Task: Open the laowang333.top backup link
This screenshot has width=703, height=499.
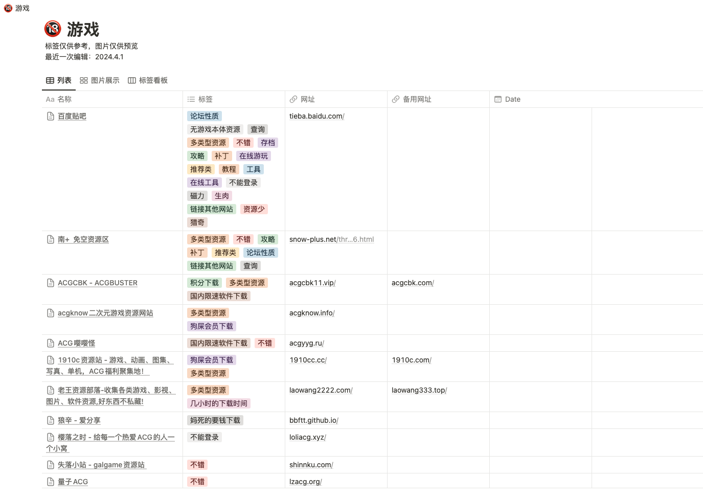Action: coord(419,391)
